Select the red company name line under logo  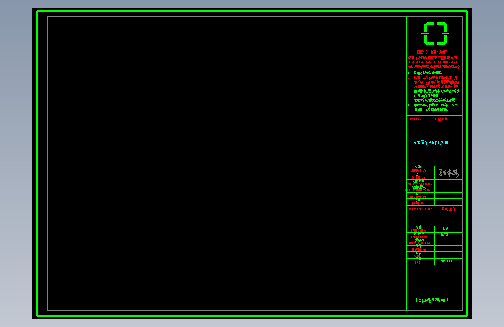[433, 52]
